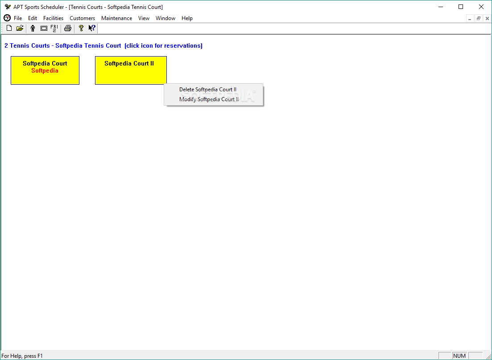The width and height of the screenshot is (492, 360).
Task: Click the customer person toolbar icon
Action: click(x=33, y=29)
